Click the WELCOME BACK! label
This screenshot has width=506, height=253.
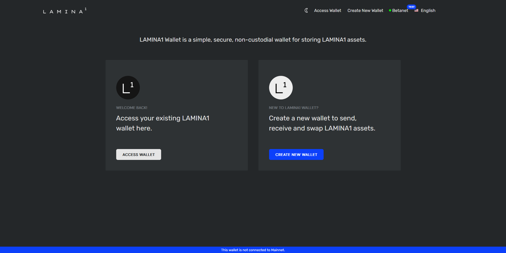132,108
